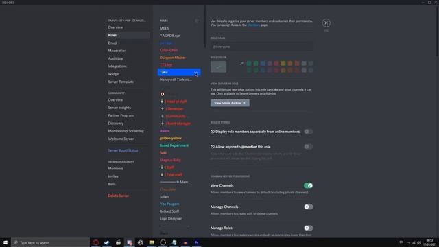Click the disabled icon beside Allow anyone to @mention
439x247 pixels.
213,146
